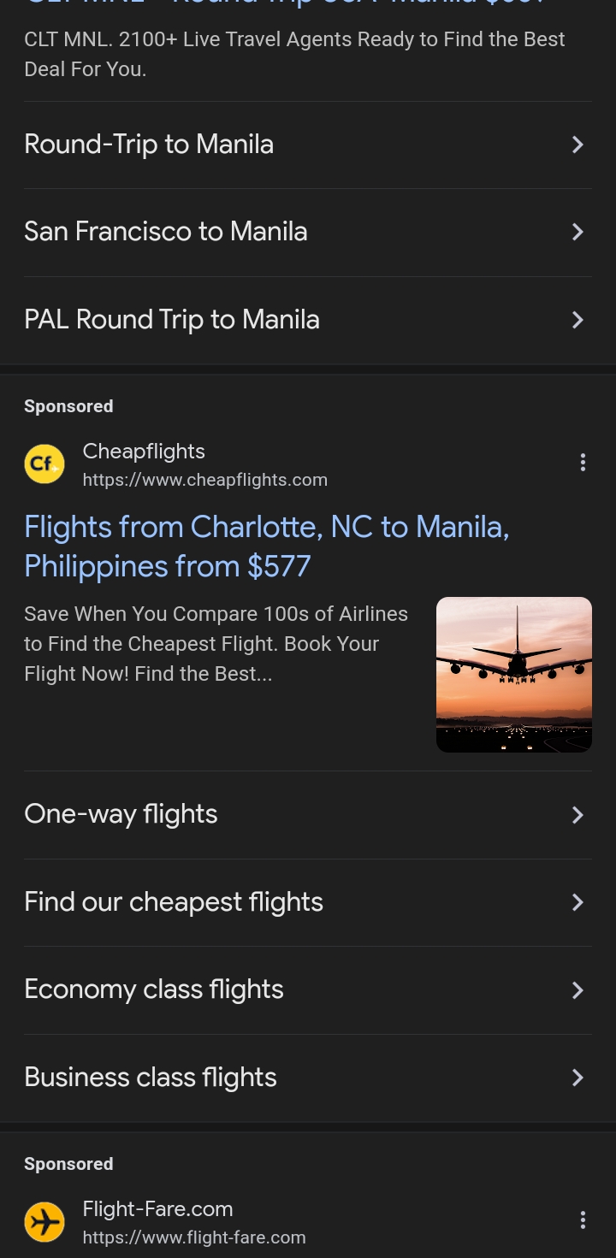Select Business class flights link
616x1258 pixels.
tap(151, 1078)
